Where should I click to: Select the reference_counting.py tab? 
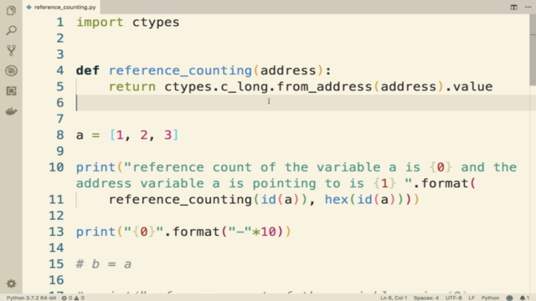(x=61, y=8)
